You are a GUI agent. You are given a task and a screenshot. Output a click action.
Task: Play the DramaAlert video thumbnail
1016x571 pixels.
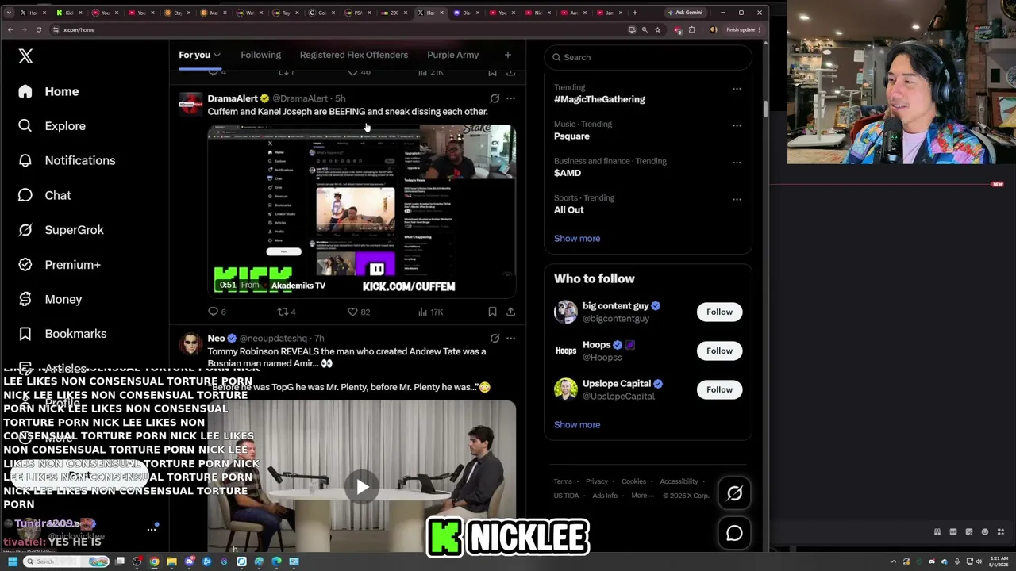tap(362, 210)
